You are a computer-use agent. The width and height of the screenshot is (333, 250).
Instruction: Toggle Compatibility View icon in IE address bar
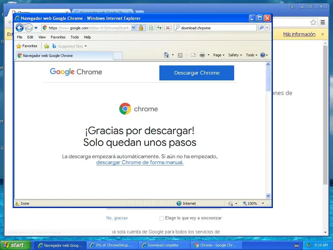pos(151,28)
